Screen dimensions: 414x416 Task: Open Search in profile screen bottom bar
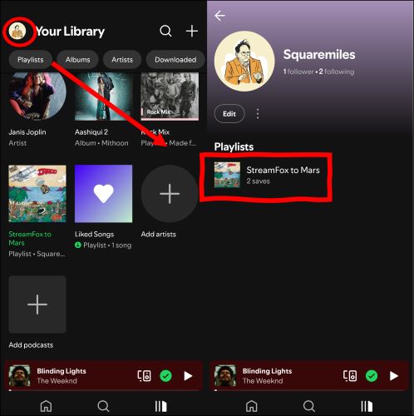[309, 406]
